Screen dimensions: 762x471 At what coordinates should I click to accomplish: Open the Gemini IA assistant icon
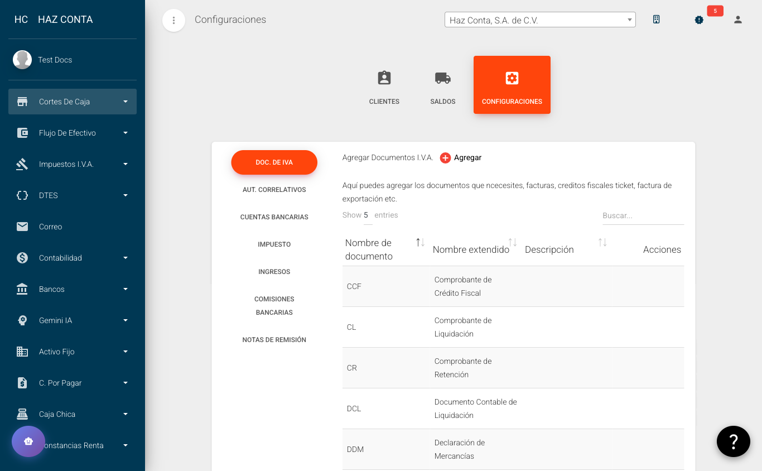[x=22, y=320]
